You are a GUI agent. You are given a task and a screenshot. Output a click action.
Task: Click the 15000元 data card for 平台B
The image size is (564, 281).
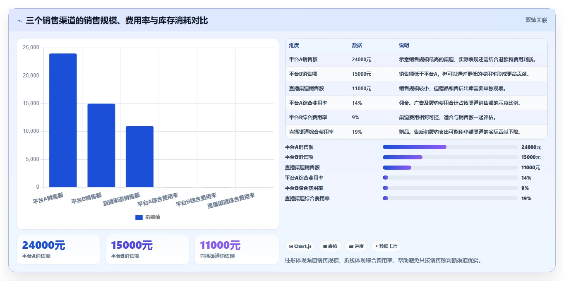click(147, 249)
